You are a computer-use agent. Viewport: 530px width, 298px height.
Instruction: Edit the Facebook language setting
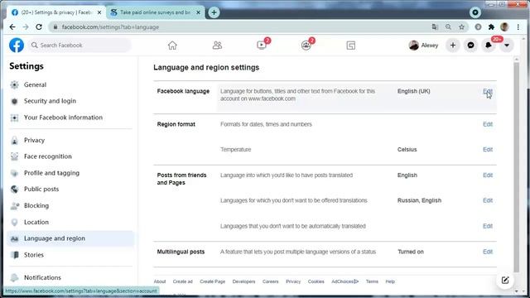pos(488,91)
